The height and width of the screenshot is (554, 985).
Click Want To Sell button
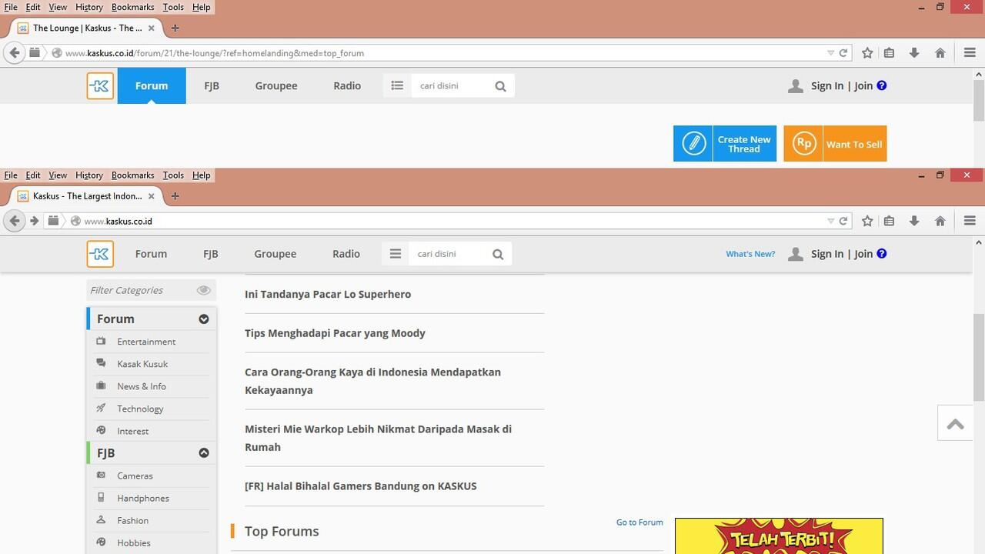[x=835, y=144]
